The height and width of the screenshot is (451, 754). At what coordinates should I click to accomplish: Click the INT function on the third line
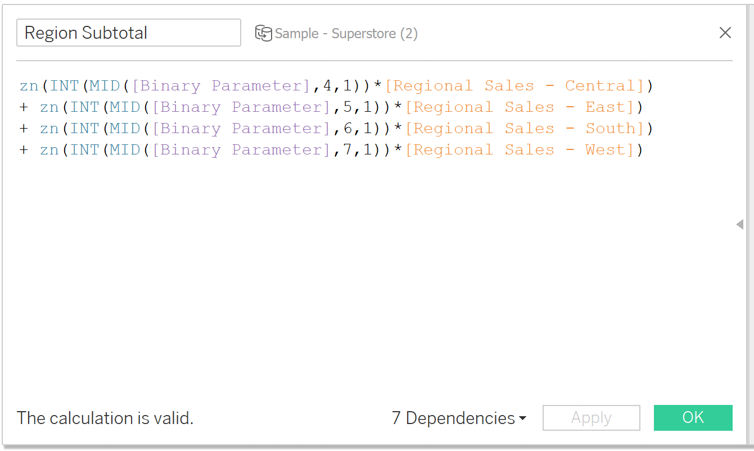pos(84,129)
